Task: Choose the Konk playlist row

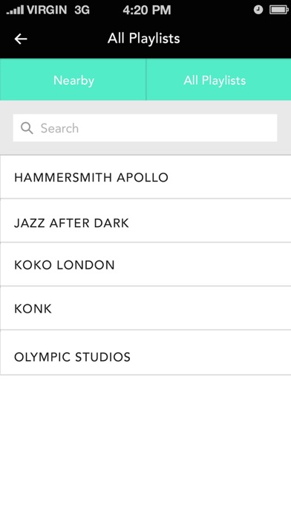Action: tap(145, 308)
